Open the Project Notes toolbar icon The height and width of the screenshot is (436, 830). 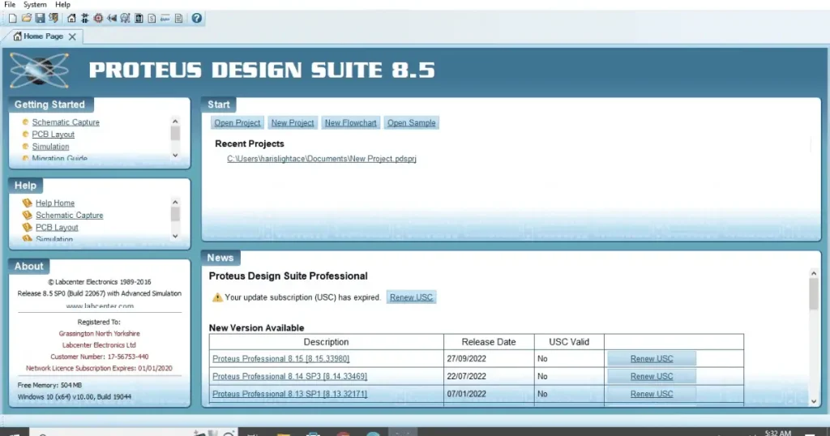[x=179, y=18]
